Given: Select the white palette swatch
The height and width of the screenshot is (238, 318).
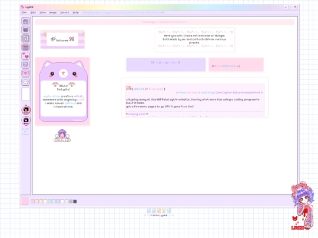Looking at the screenshot, I should click(62, 202).
